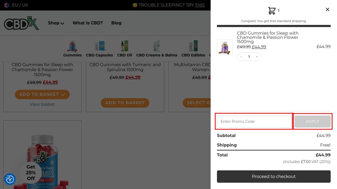Click Add to Basket for Sleep gummies

point(42,94)
